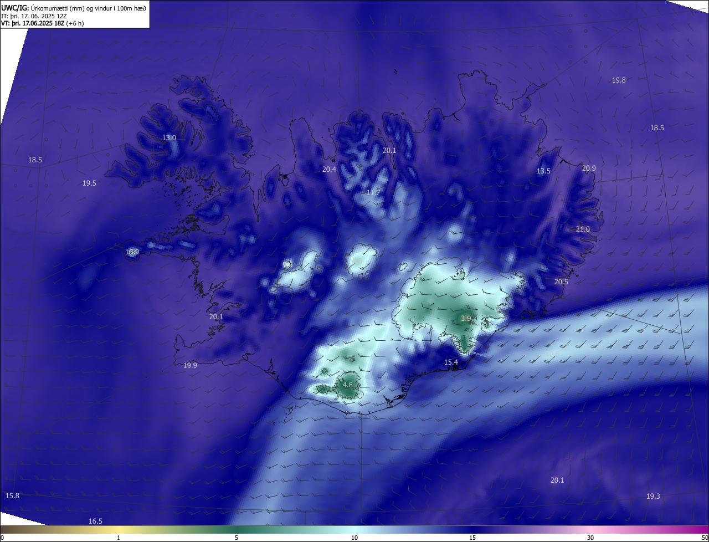
Task: Click the 15.4 value label
Action: click(x=451, y=362)
